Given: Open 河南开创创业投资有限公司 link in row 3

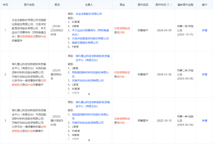Looking at the screenshot, I should (x=88, y=123).
